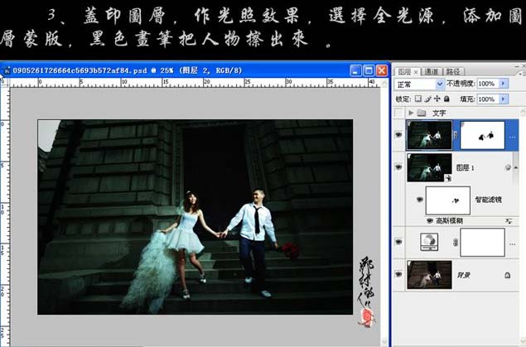Hide the 背景 layer with its eye icon
526x347 pixels.
[x=398, y=275]
